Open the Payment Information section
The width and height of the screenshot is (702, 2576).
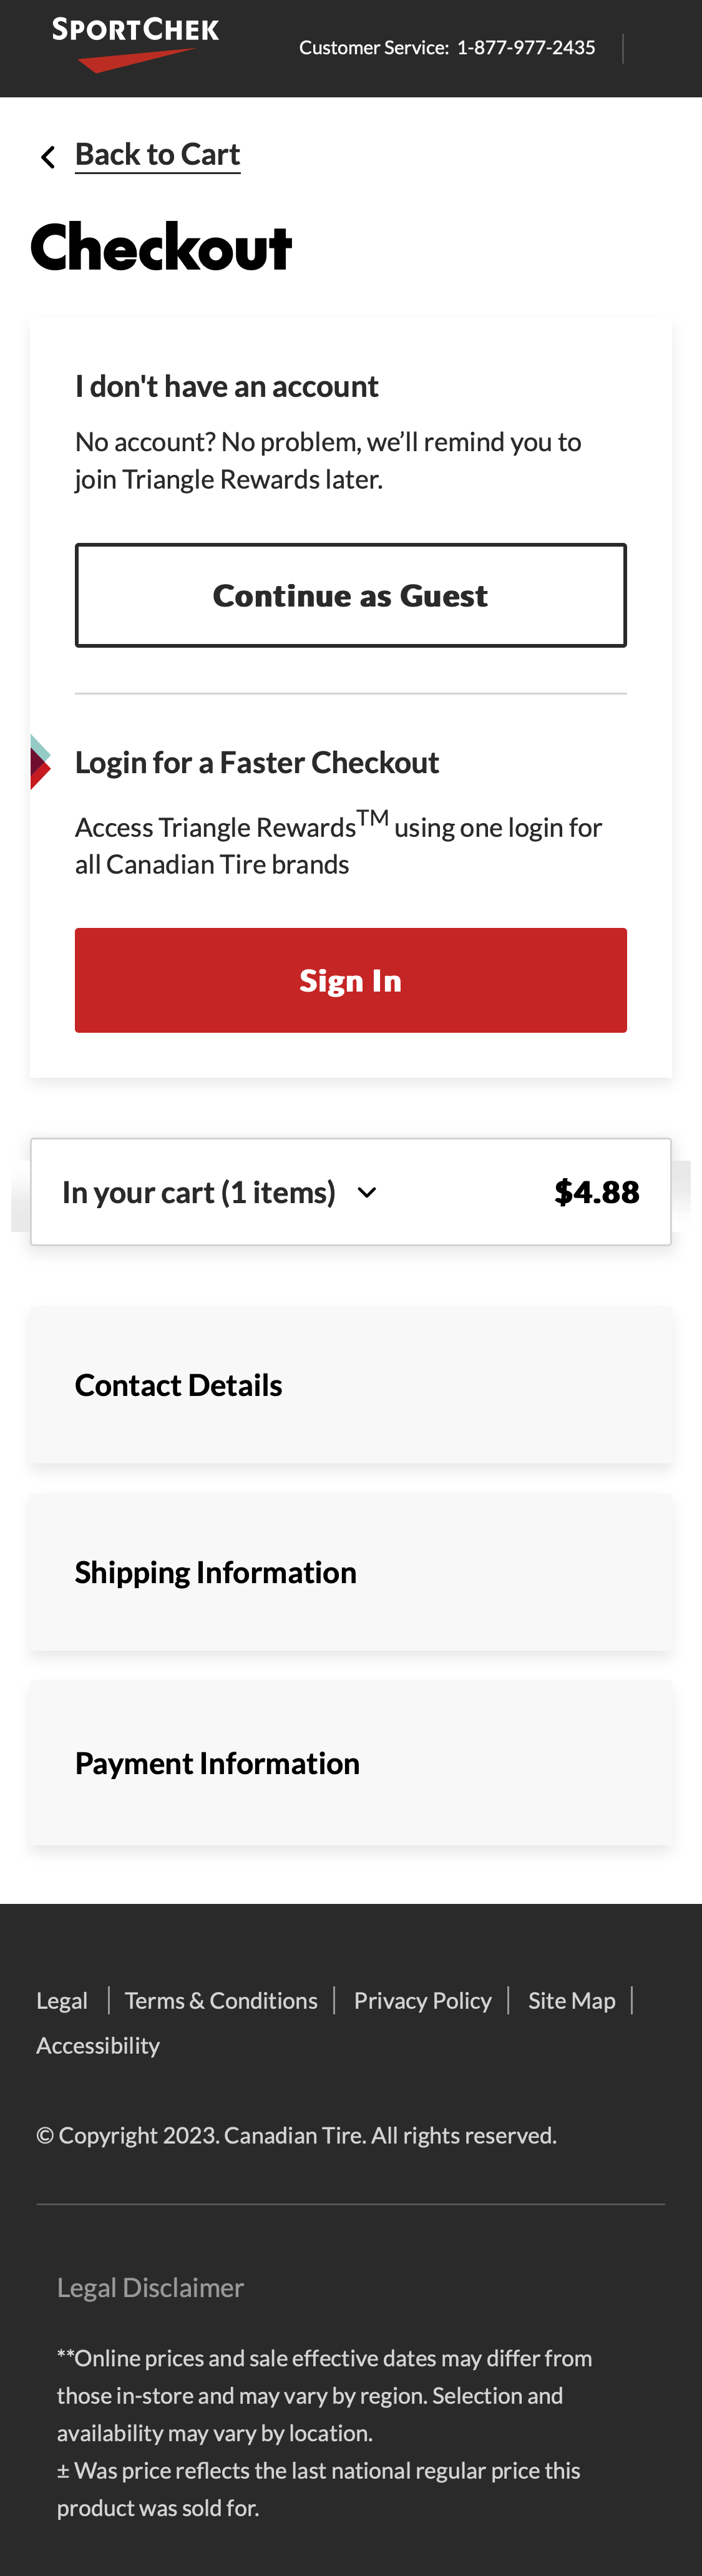tap(217, 1764)
